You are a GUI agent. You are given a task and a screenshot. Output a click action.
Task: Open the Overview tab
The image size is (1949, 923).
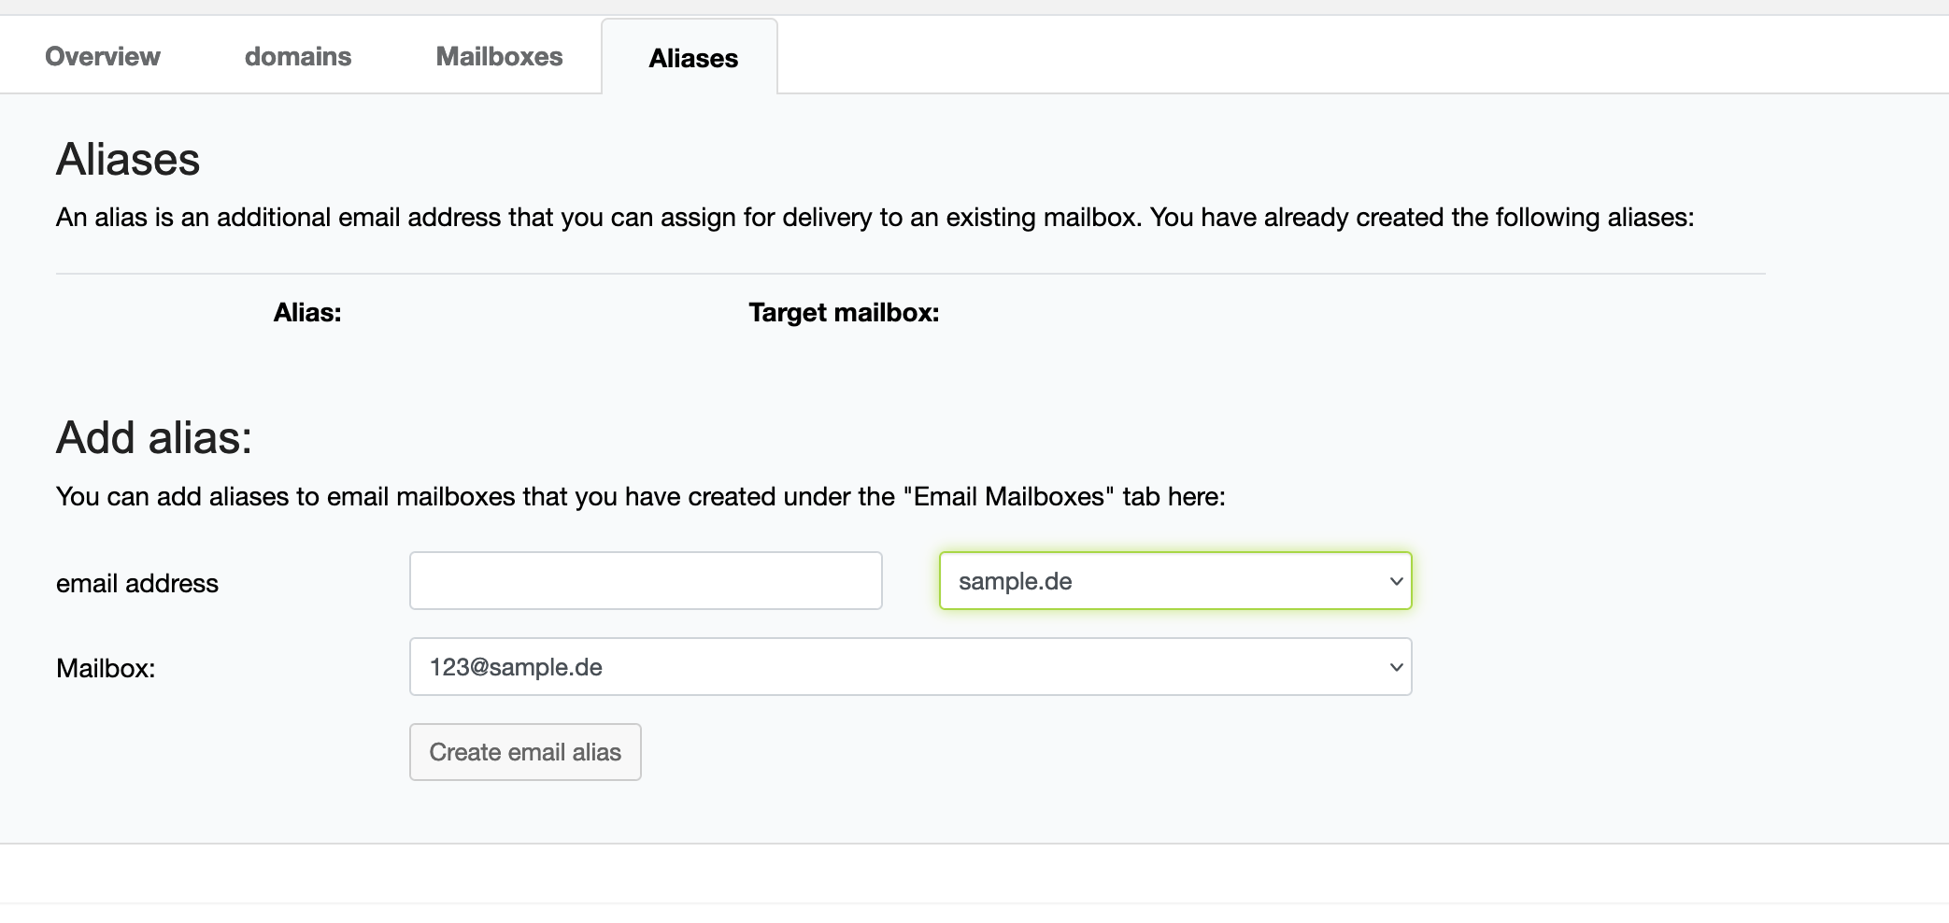(103, 56)
